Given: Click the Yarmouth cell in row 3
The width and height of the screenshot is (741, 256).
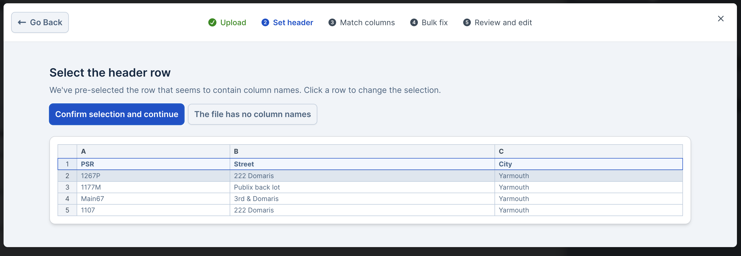Looking at the screenshot, I should pyautogui.click(x=588, y=187).
